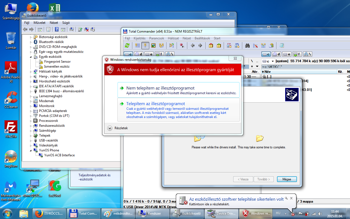Click the Total Commander refresh icon
The image size is (350, 219).
pyautogui.click(x=127, y=45)
